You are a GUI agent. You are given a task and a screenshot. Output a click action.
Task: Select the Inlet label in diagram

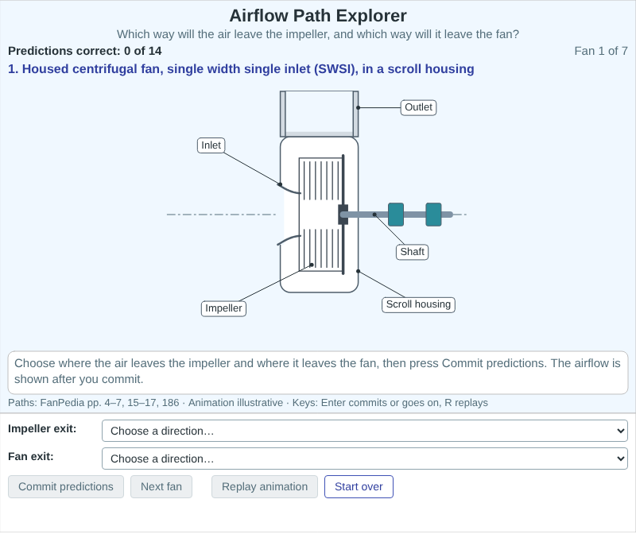click(211, 145)
